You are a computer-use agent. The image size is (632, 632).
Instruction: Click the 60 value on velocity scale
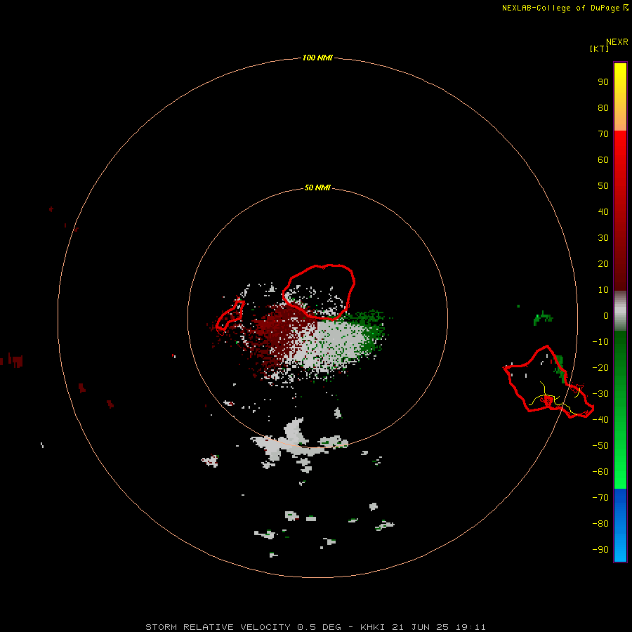[603, 159]
